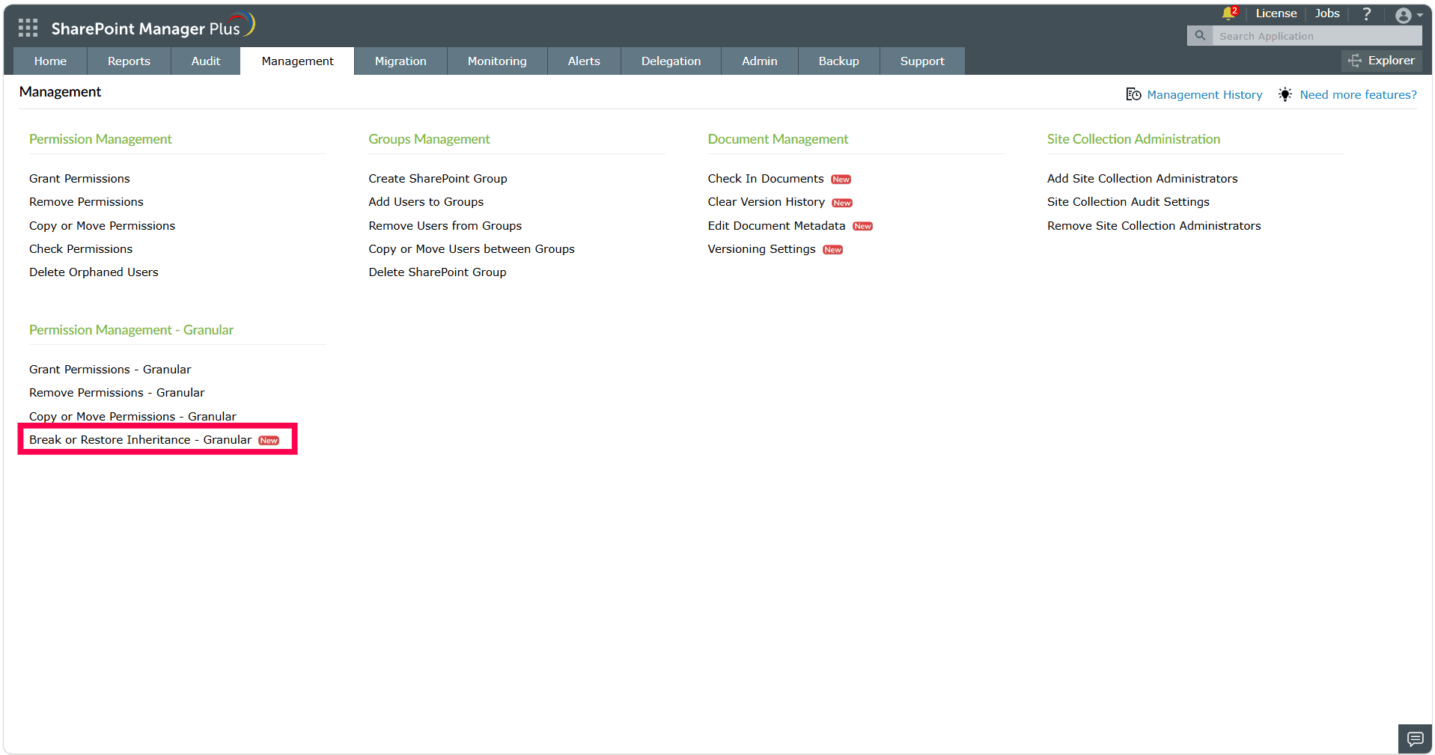The image size is (1435, 755).
Task: Open the Explorer button
Action: tap(1382, 61)
